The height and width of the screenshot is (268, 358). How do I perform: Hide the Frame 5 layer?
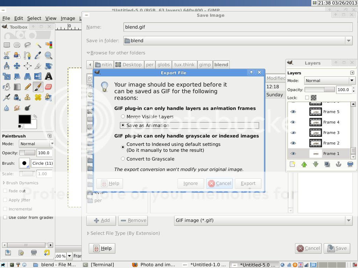point(293,112)
